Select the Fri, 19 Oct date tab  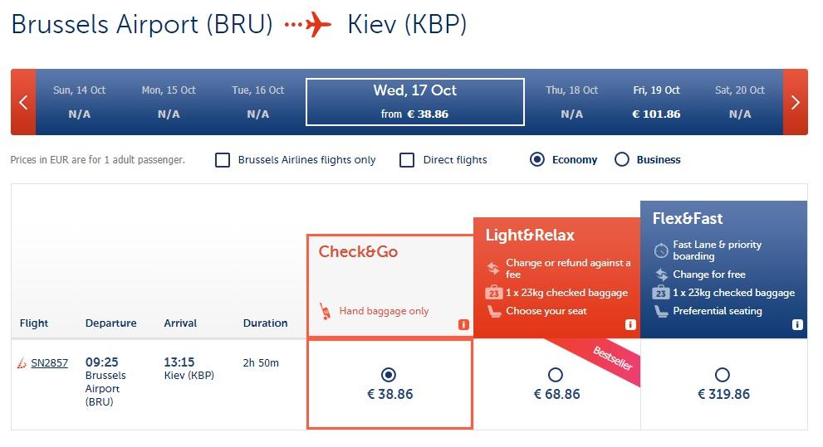click(656, 102)
